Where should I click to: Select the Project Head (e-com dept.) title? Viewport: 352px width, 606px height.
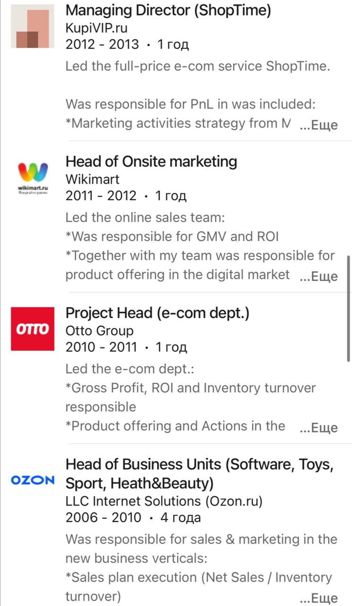(157, 313)
